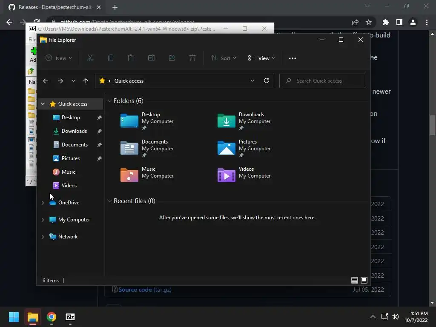Open a new Chrome tab
The width and height of the screenshot is (436, 327).
(115, 7)
